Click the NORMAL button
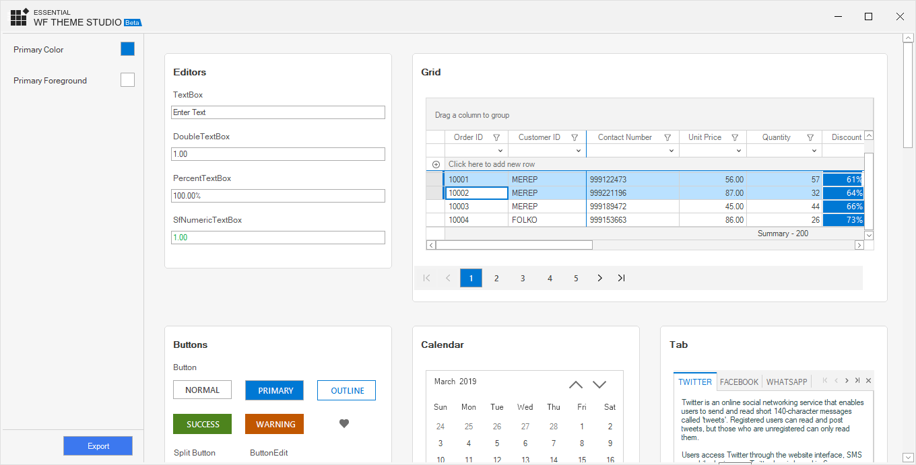The image size is (916, 465). (202, 390)
